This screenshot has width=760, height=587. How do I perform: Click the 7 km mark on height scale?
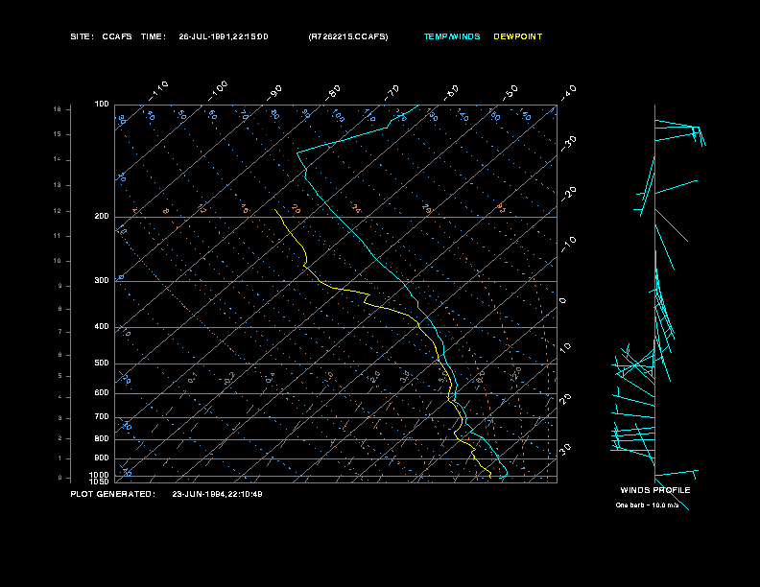click(x=60, y=332)
